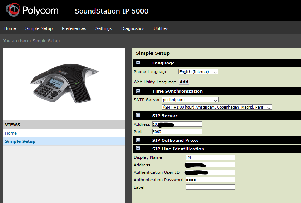Focus the SIP Server Port field

pyautogui.click(x=177, y=132)
